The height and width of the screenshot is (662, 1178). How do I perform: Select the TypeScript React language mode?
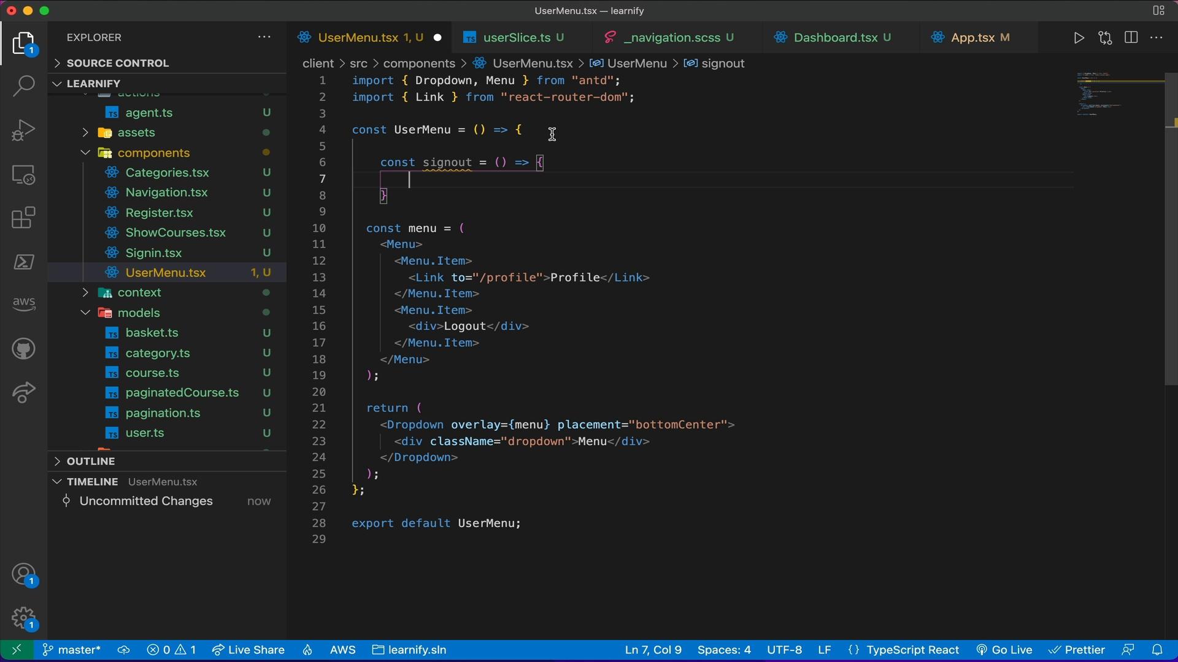click(x=912, y=650)
